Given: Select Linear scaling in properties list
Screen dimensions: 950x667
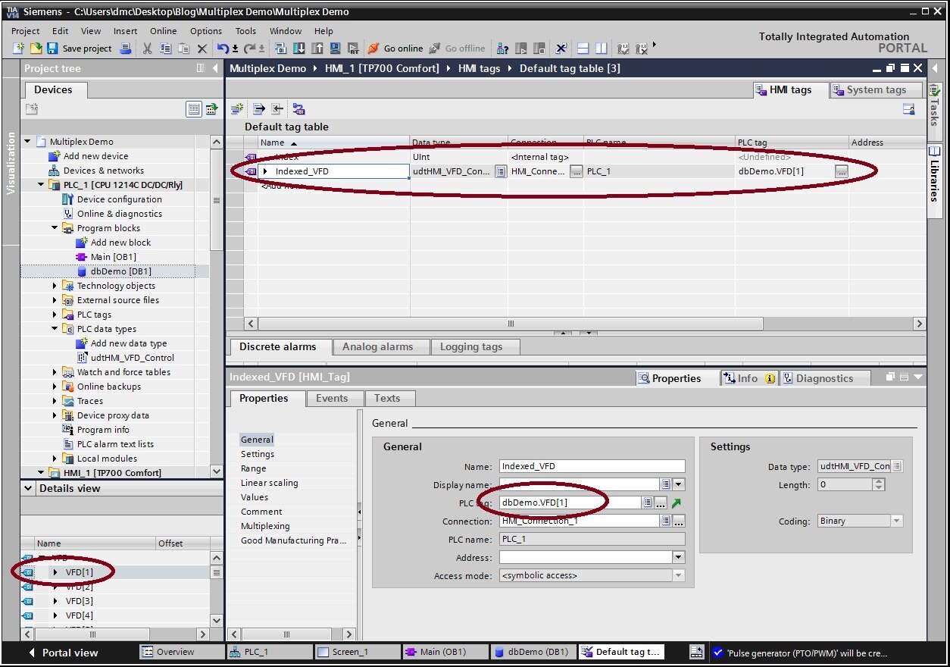Looking at the screenshot, I should coord(269,483).
